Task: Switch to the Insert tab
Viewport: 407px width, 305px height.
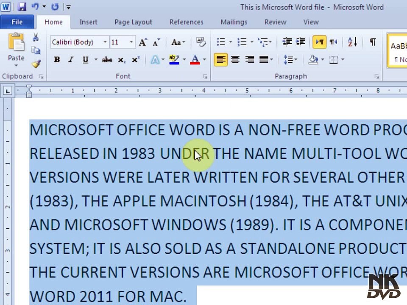Action: click(x=89, y=22)
